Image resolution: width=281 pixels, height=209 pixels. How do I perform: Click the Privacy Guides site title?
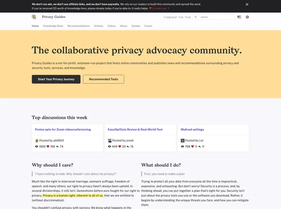[54, 17]
